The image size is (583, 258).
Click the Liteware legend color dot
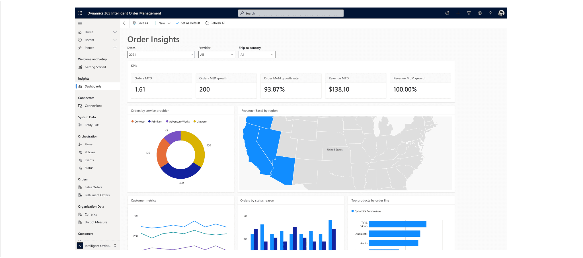(x=195, y=121)
